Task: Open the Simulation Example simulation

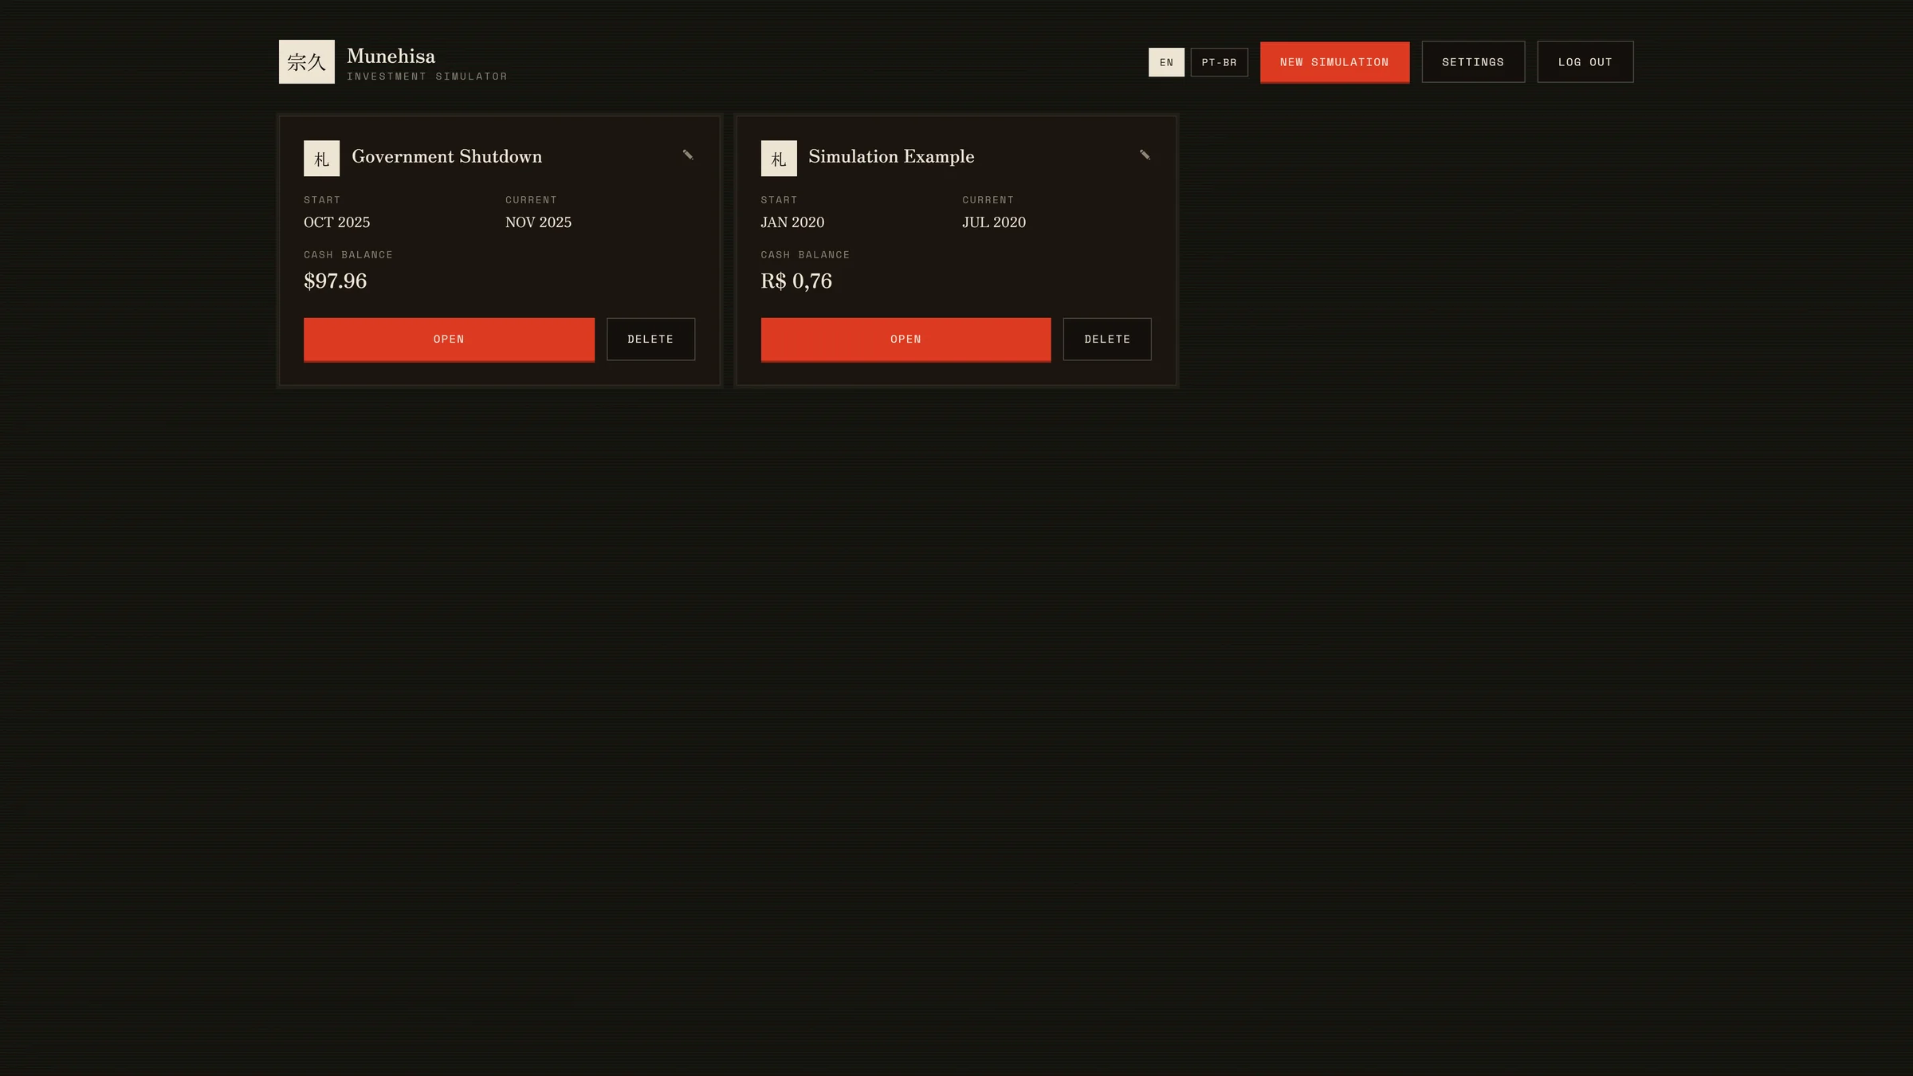Action: click(x=905, y=340)
